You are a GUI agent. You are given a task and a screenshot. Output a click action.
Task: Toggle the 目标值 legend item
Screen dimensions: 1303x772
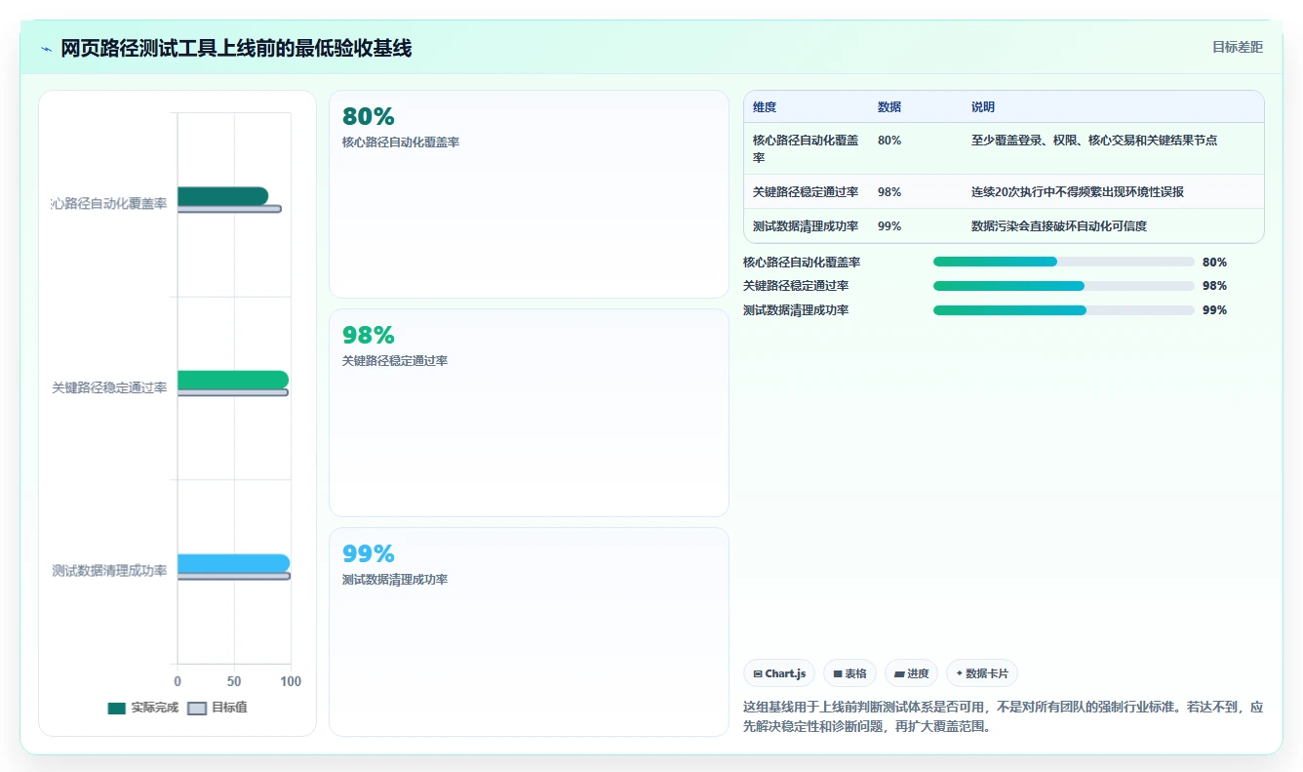[217, 708]
